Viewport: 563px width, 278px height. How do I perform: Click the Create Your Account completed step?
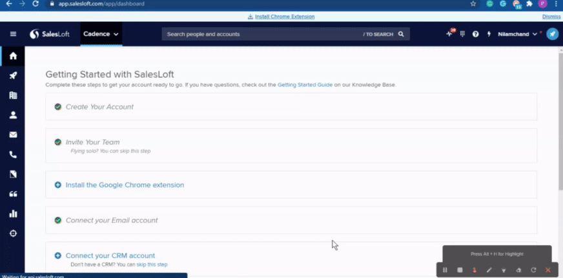(x=291, y=107)
